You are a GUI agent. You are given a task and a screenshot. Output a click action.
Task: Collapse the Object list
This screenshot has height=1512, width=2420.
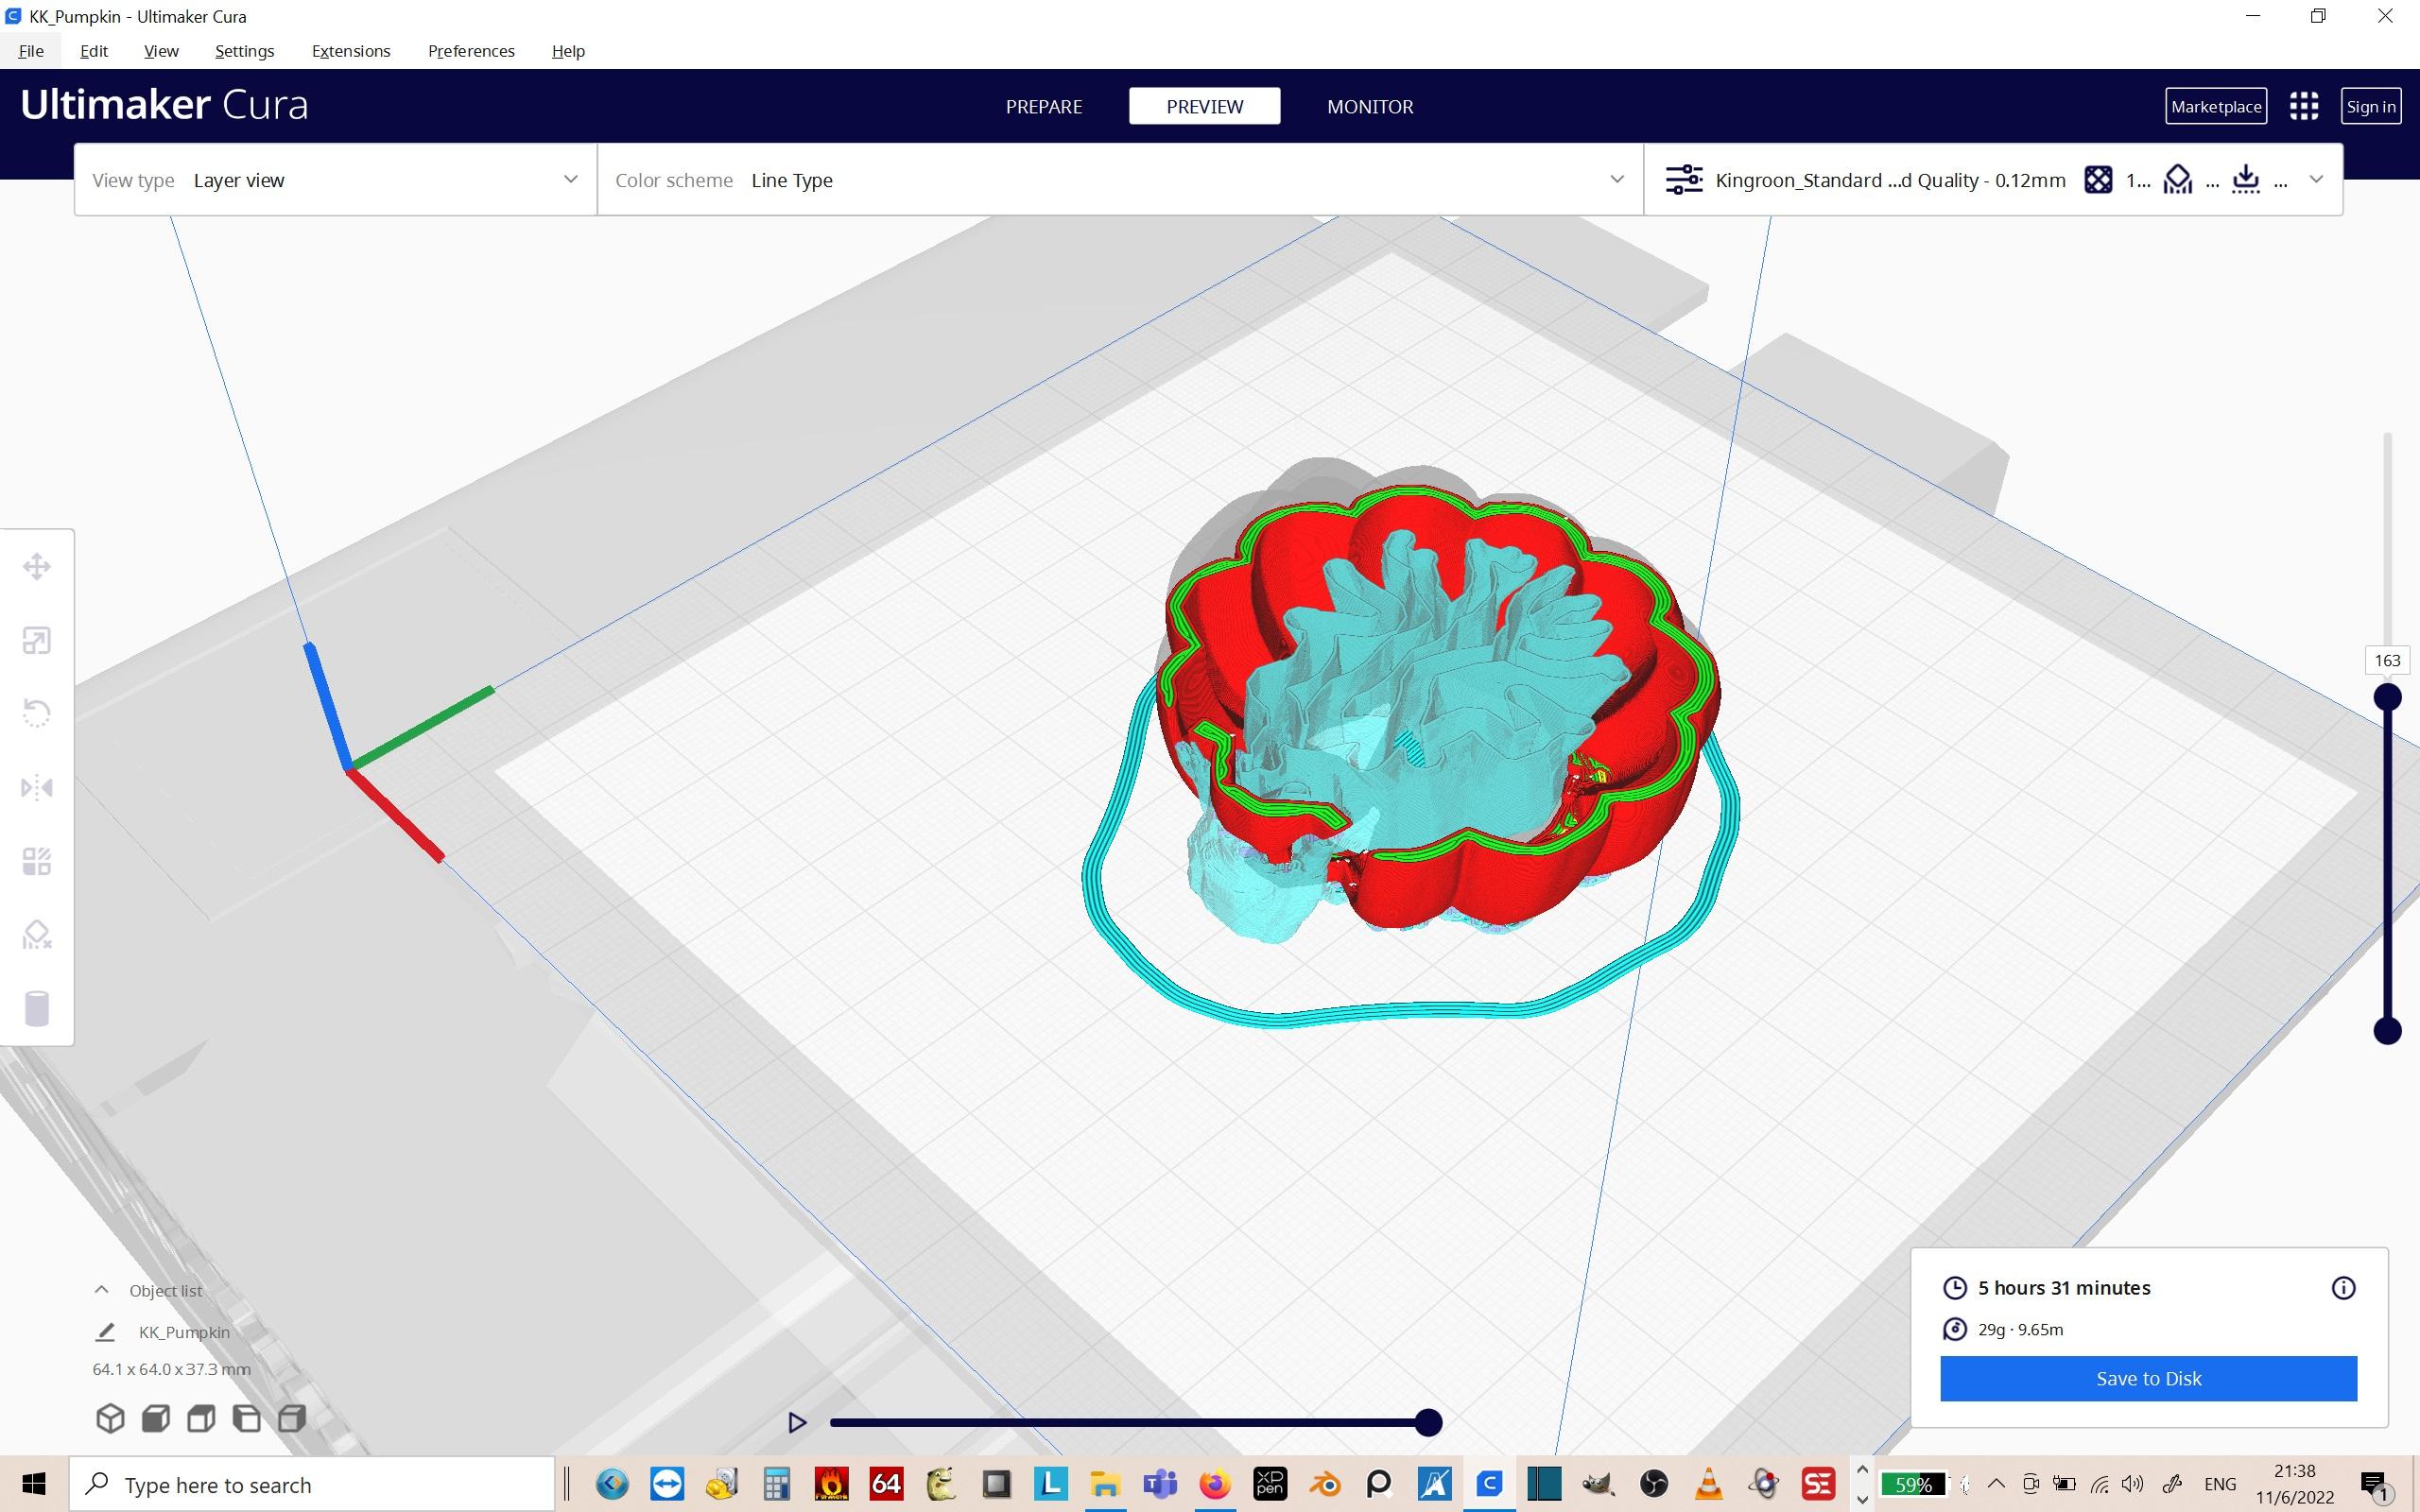[101, 1290]
